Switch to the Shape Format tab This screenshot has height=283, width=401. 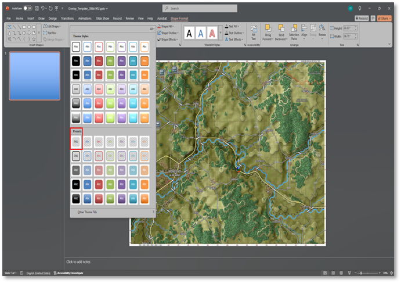coord(179,18)
